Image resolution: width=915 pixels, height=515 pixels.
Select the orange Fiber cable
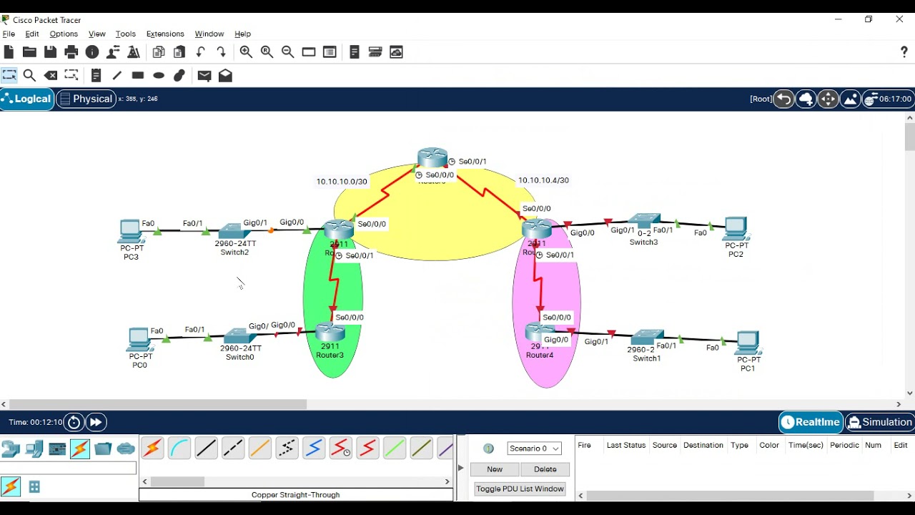pos(260,448)
